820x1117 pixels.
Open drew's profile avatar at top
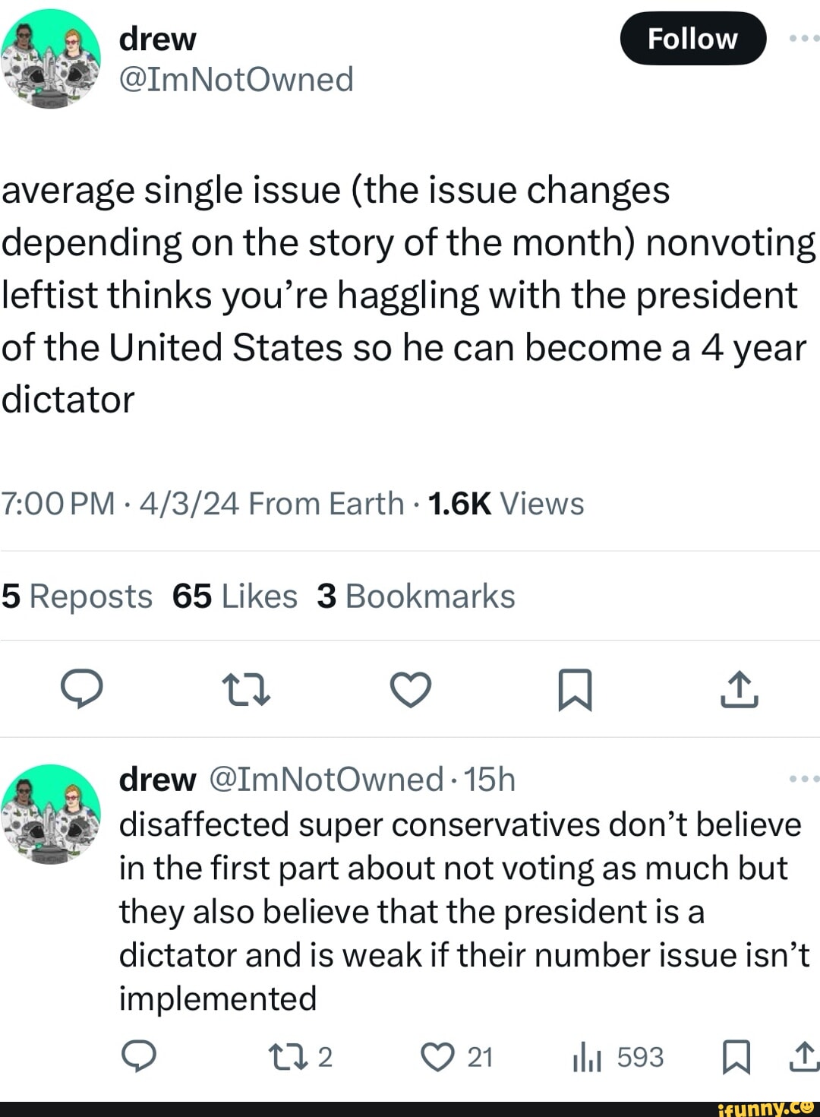click(x=51, y=59)
